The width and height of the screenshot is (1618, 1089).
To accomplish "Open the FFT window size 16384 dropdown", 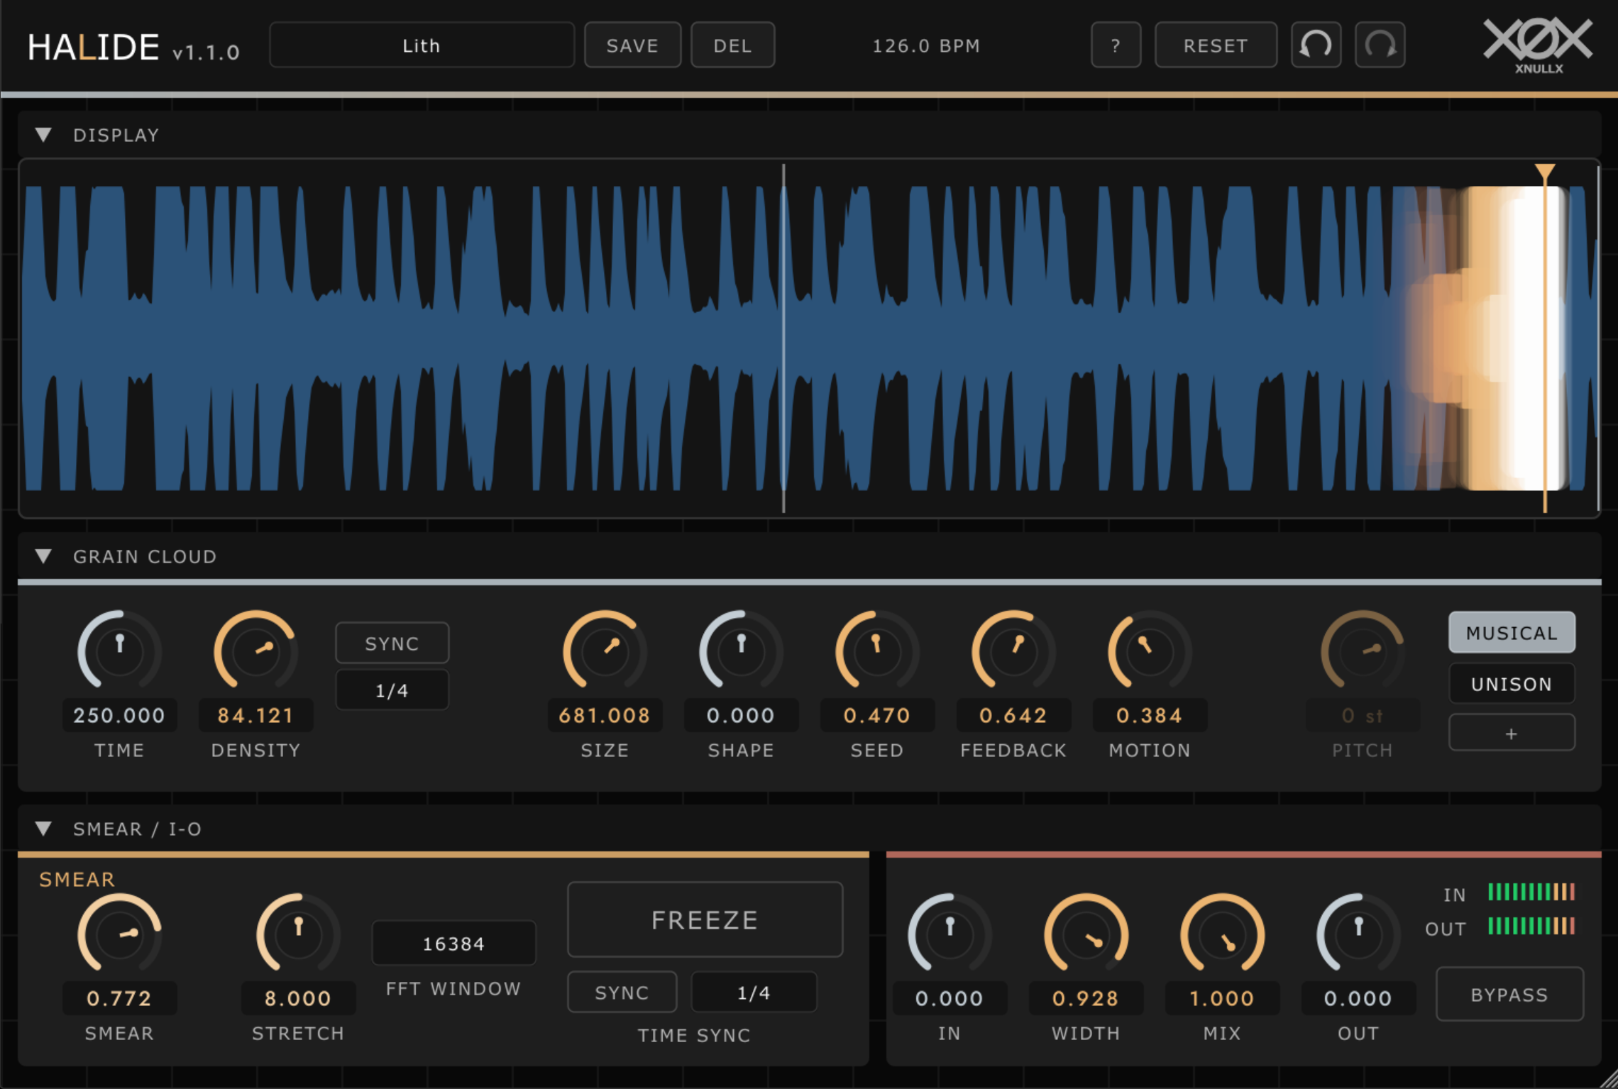I will pos(454,944).
